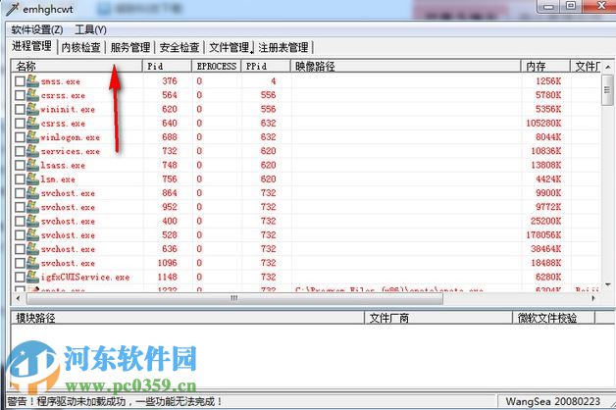The width and height of the screenshot is (616, 410).
Task: Open the 工具(Y) menu
Action: click(90, 29)
